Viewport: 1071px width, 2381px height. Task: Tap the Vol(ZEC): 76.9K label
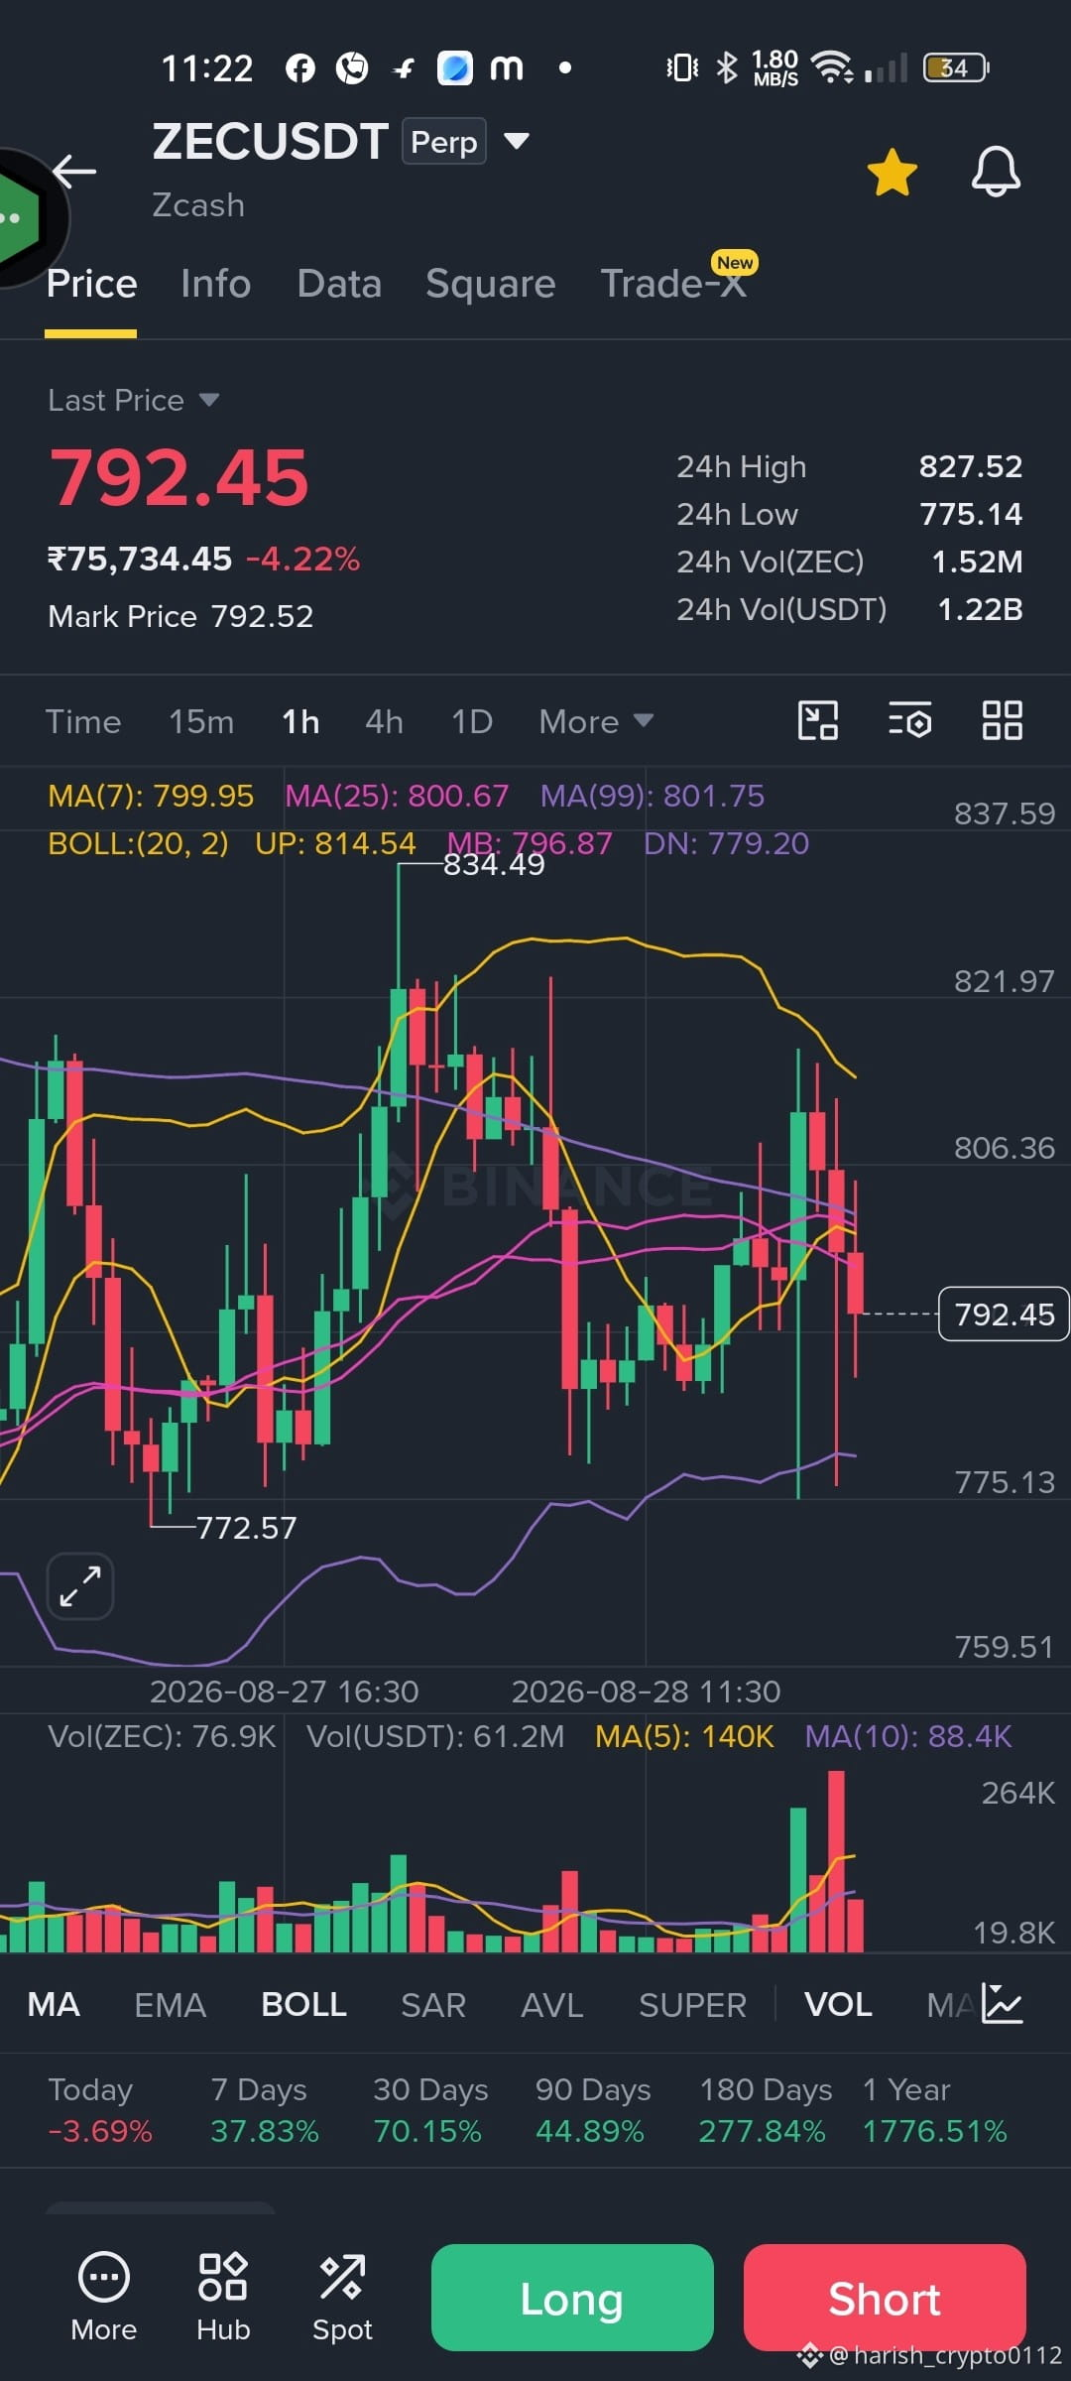click(162, 1736)
